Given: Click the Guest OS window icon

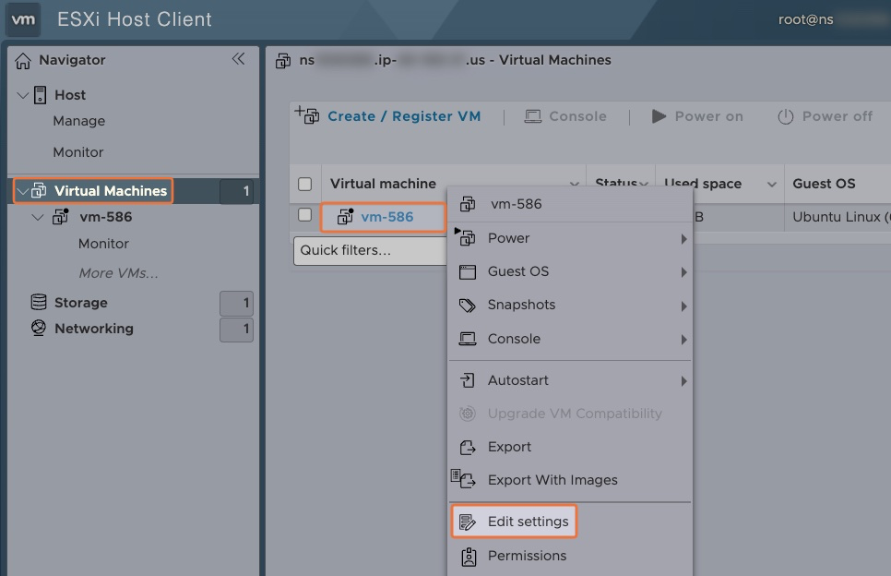Looking at the screenshot, I should point(467,271).
